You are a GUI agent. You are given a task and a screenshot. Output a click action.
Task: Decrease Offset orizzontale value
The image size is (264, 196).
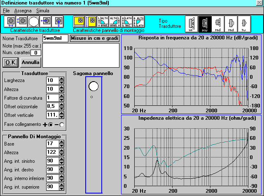62,108
